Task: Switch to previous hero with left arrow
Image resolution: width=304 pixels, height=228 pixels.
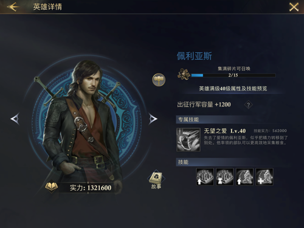Action: click(x=15, y=119)
